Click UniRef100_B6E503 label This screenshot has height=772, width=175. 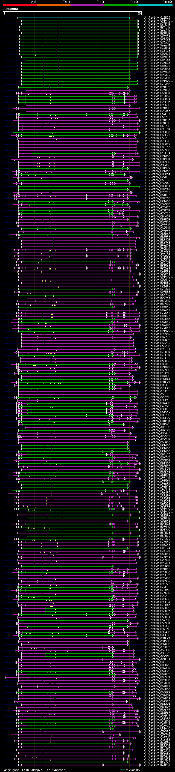coord(157,223)
